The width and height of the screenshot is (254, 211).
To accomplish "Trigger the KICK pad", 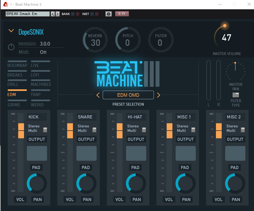I will click(37, 153).
